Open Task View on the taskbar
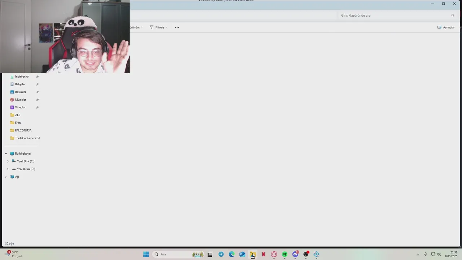Screen dimensions: 462x260 210,254
